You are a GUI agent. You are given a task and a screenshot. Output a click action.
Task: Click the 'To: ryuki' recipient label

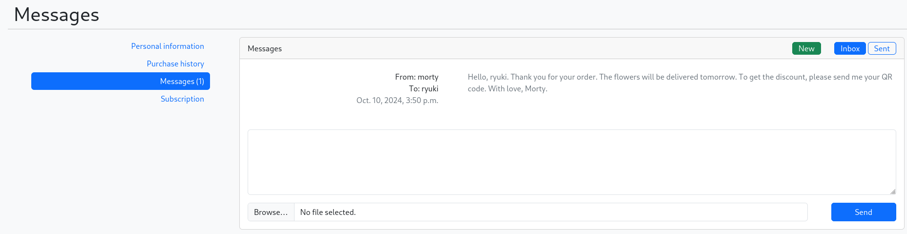click(x=423, y=88)
